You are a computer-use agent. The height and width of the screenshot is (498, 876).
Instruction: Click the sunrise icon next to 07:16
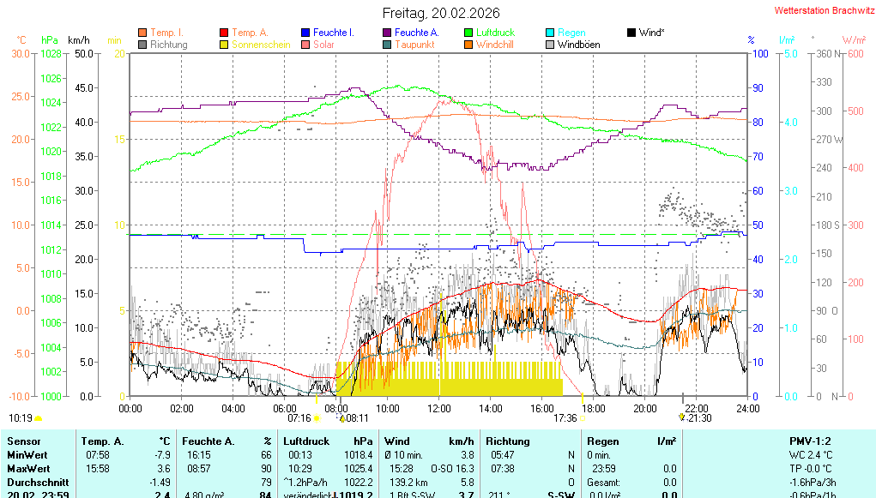tap(317, 418)
